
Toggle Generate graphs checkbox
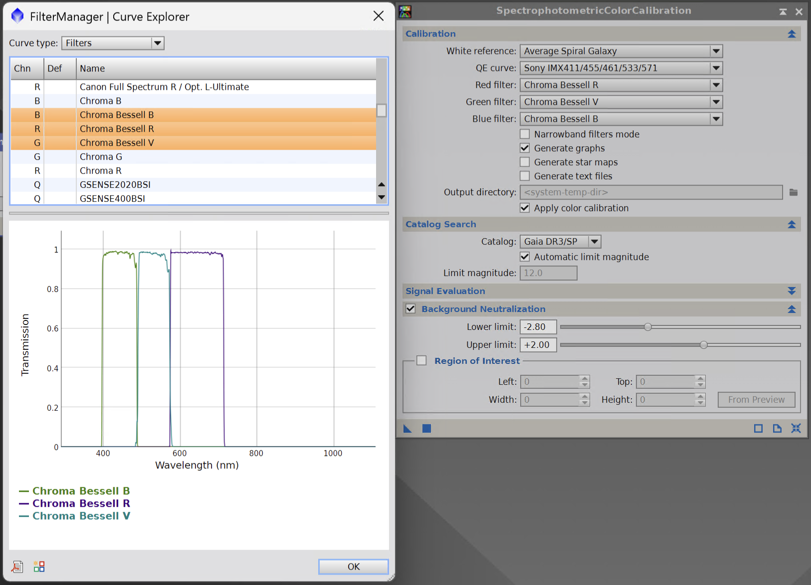coord(525,148)
